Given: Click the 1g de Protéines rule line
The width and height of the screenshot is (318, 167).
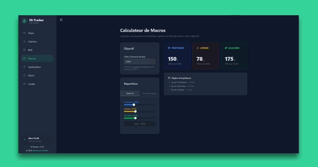Looking at the screenshot, I should pos(183,82).
